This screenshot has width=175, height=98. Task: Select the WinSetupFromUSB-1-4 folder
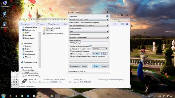52,28
